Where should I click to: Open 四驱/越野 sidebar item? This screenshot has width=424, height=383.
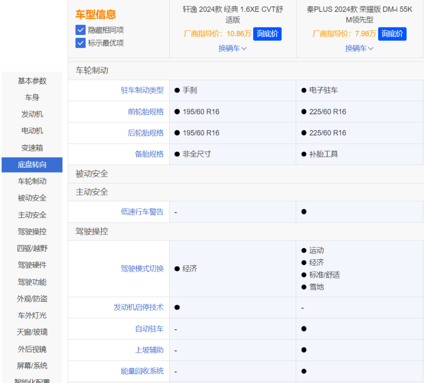[x=32, y=248]
